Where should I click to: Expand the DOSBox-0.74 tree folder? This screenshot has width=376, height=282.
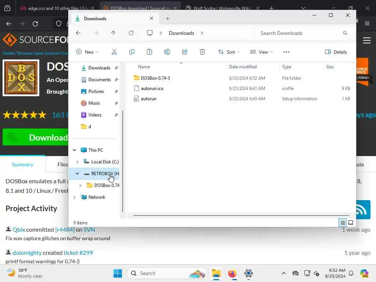[x=80, y=185]
